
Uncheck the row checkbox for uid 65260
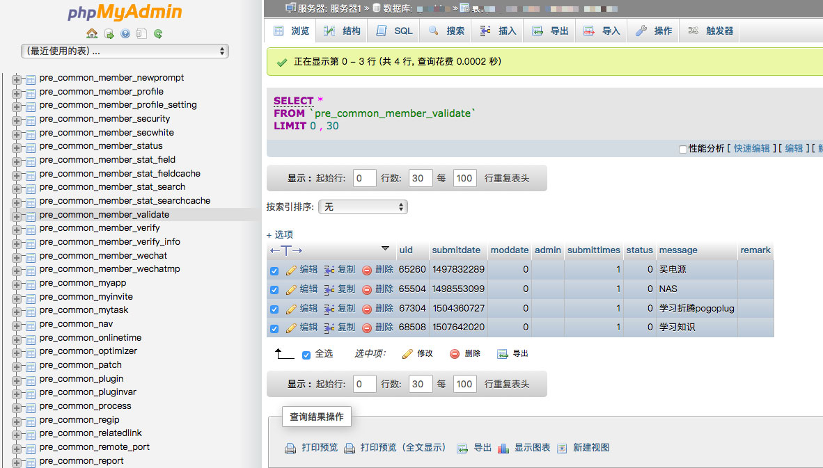[x=274, y=271]
